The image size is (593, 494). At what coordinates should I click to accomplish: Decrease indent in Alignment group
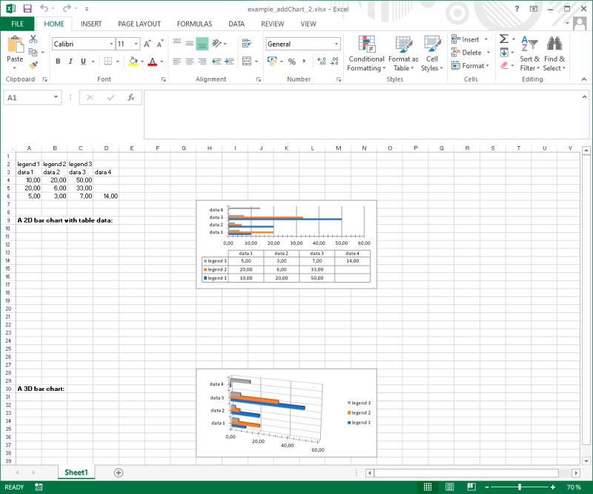pos(216,61)
